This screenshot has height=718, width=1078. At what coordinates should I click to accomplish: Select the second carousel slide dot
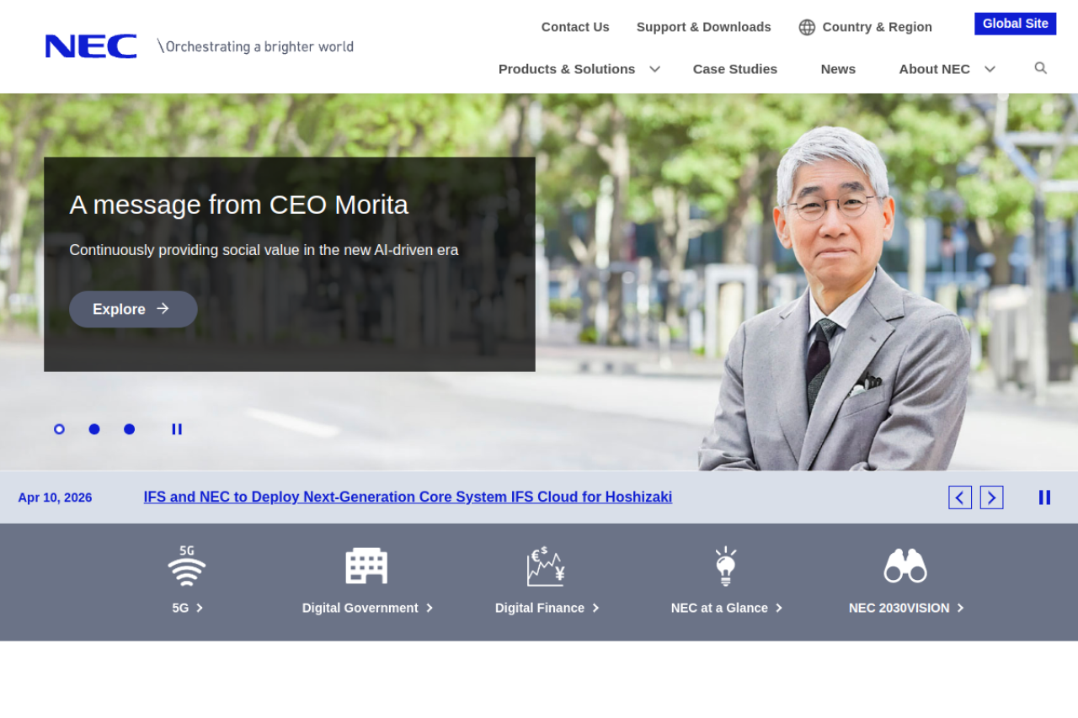tap(94, 429)
